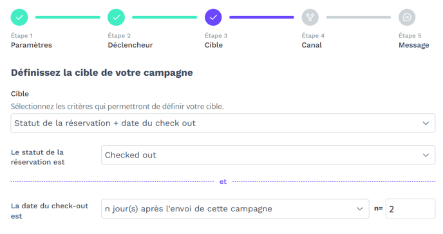Go to the Étape 4 Canal branch icon
This screenshot has width=443, height=234.
pyautogui.click(x=310, y=17)
